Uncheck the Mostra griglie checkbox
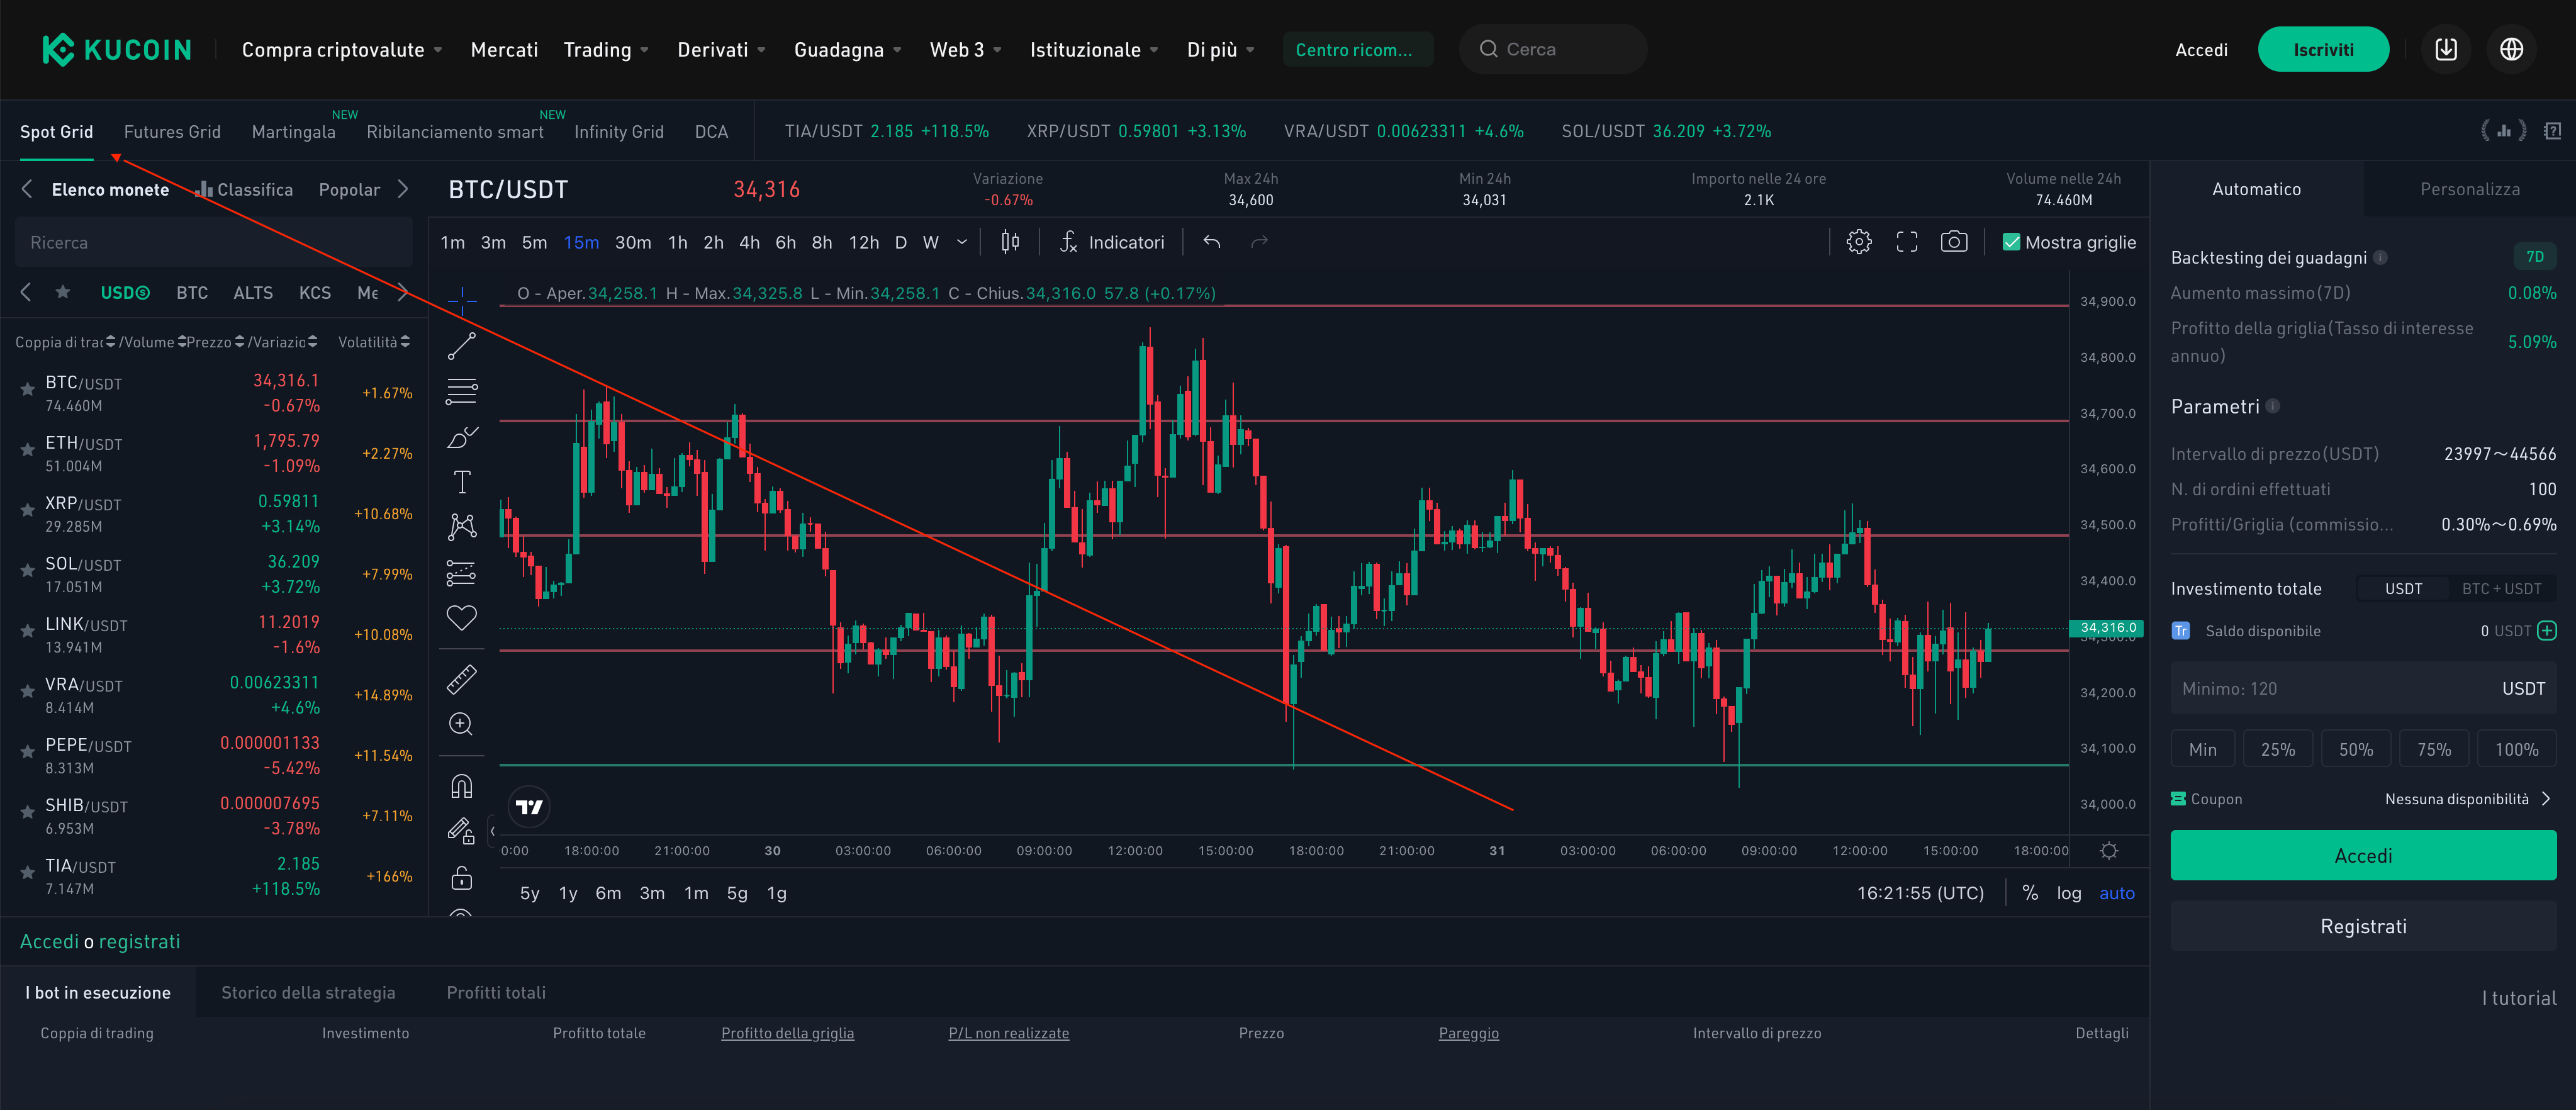Viewport: 2576px width, 1110px height. 2011,242
